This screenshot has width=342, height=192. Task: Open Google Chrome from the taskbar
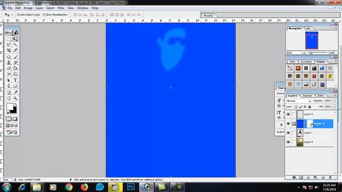(x=69, y=187)
